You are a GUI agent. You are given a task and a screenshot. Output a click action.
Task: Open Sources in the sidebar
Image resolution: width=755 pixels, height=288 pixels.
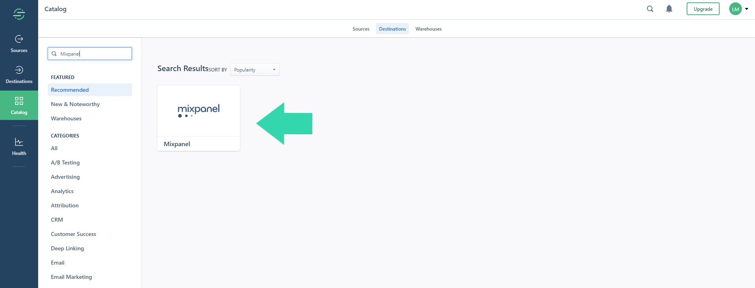point(19,44)
